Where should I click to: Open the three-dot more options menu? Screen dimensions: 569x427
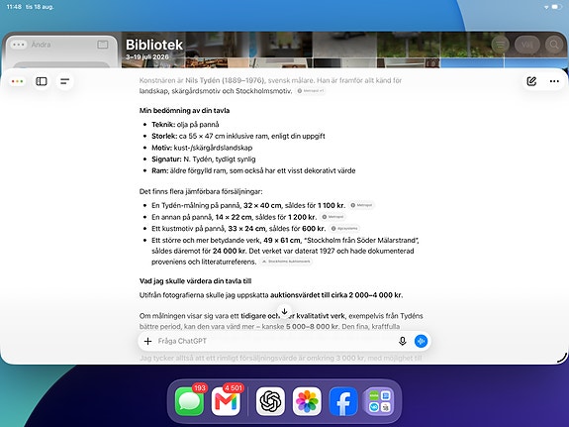[x=554, y=81]
